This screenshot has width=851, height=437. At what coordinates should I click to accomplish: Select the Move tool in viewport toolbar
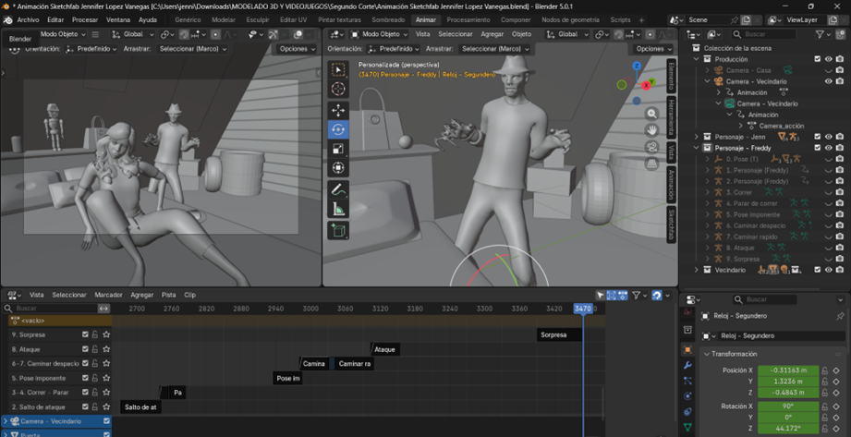click(x=338, y=110)
